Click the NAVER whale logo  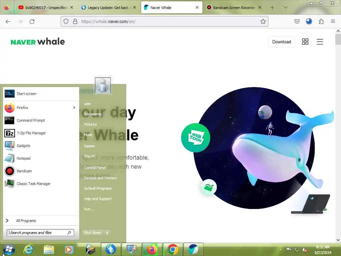pos(38,41)
